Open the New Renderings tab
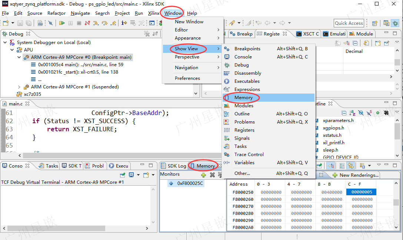403x240 pixels. (355, 175)
